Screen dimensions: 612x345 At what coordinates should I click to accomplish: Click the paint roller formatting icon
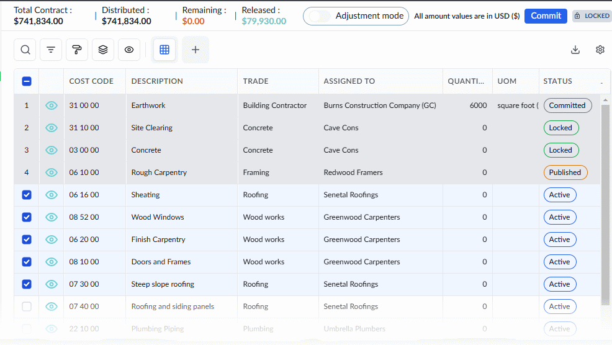point(77,50)
